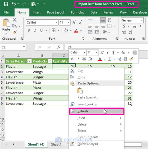Increase font size in ribbon Font group
Viewport: 148px width, 149px height.
tap(74, 22)
